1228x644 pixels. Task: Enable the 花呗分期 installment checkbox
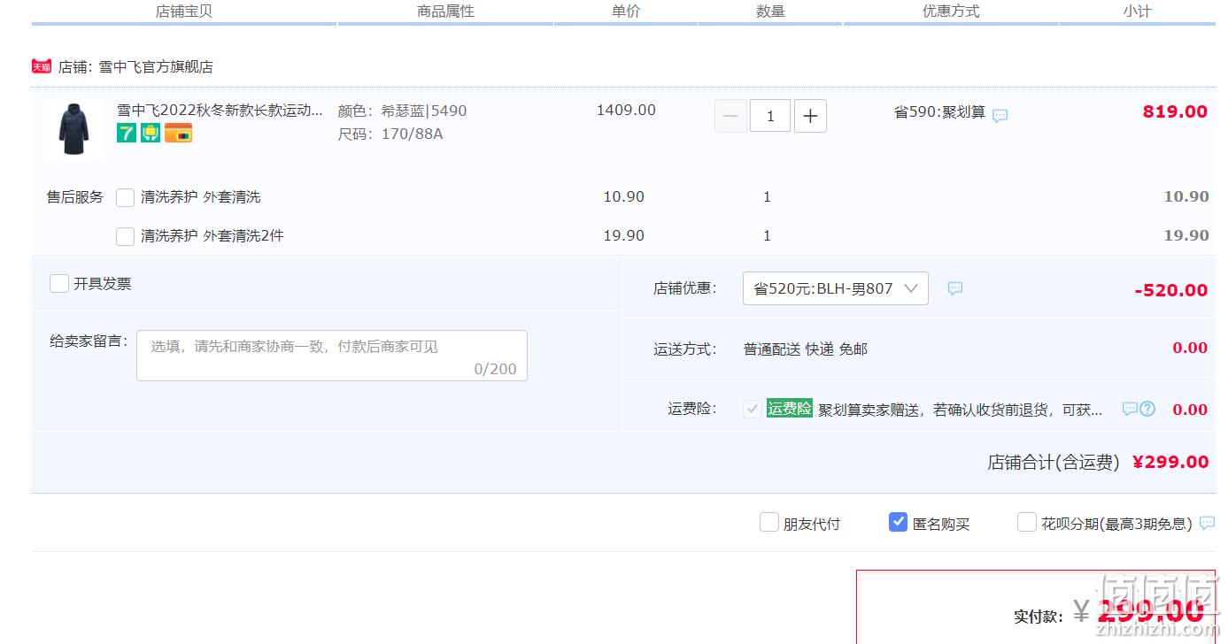(x=1027, y=522)
